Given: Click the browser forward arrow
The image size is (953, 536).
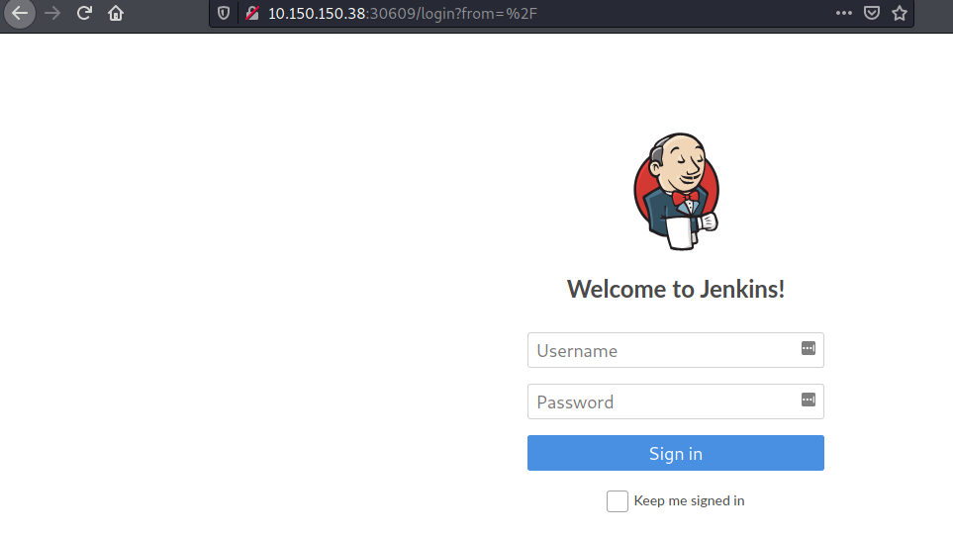Looking at the screenshot, I should [x=52, y=13].
